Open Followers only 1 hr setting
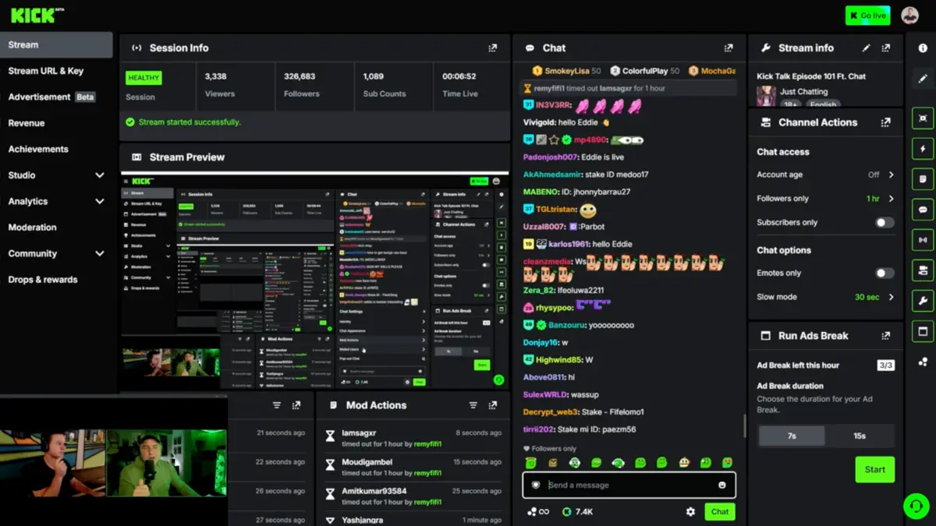The height and width of the screenshot is (526, 936). (880, 199)
